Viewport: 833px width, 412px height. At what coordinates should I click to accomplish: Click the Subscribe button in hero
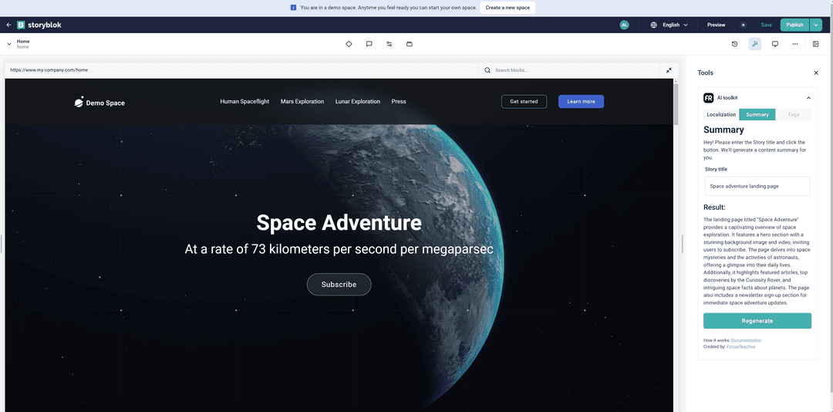click(339, 285)
